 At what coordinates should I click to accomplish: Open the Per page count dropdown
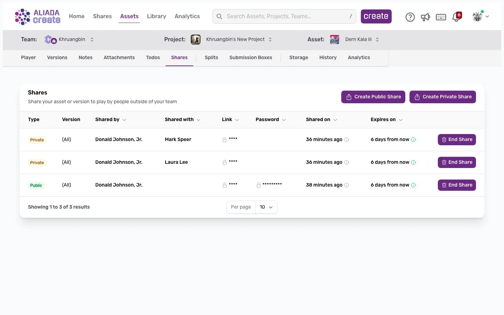point(266,207)
